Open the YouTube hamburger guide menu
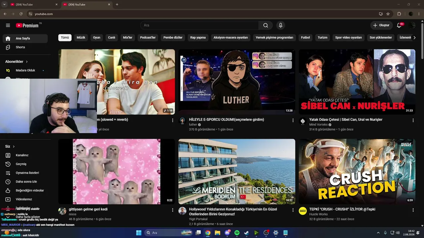Screen dimensions: 424x238 coord(8,25)
